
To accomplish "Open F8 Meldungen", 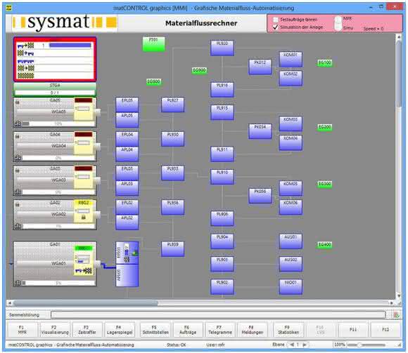I will coord(253,330).
